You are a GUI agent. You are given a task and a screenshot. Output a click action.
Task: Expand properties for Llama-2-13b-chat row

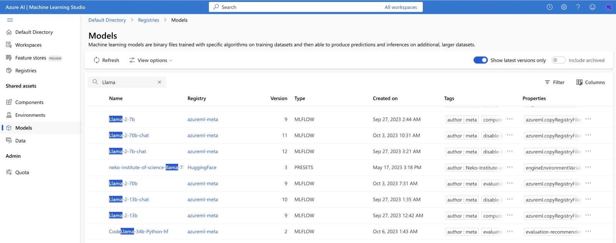click(x=588, y=200)
